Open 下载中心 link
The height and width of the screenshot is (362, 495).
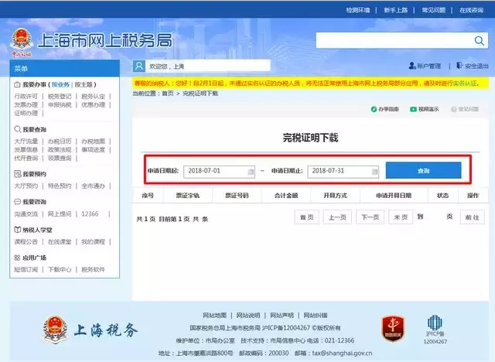coord(60,269)
